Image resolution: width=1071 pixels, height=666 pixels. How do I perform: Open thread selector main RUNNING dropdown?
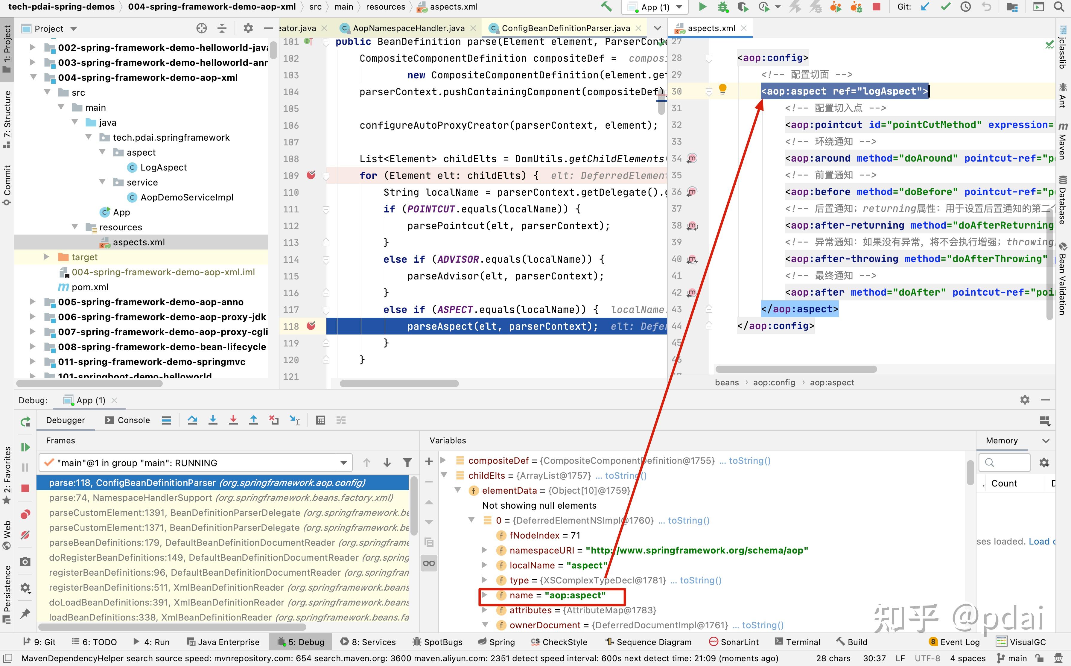pyautogui.click(x=343, y=463)
